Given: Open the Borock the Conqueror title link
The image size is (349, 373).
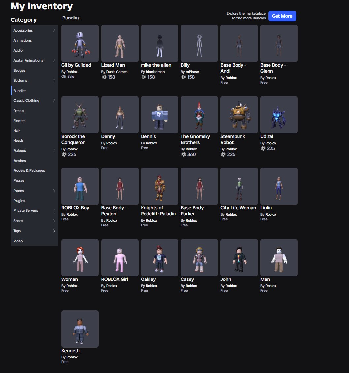Looking at the screenshot, I should (73, 139).
